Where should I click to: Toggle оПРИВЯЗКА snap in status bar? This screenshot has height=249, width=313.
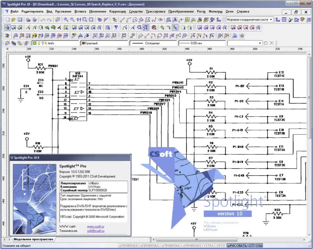(171, 246)
